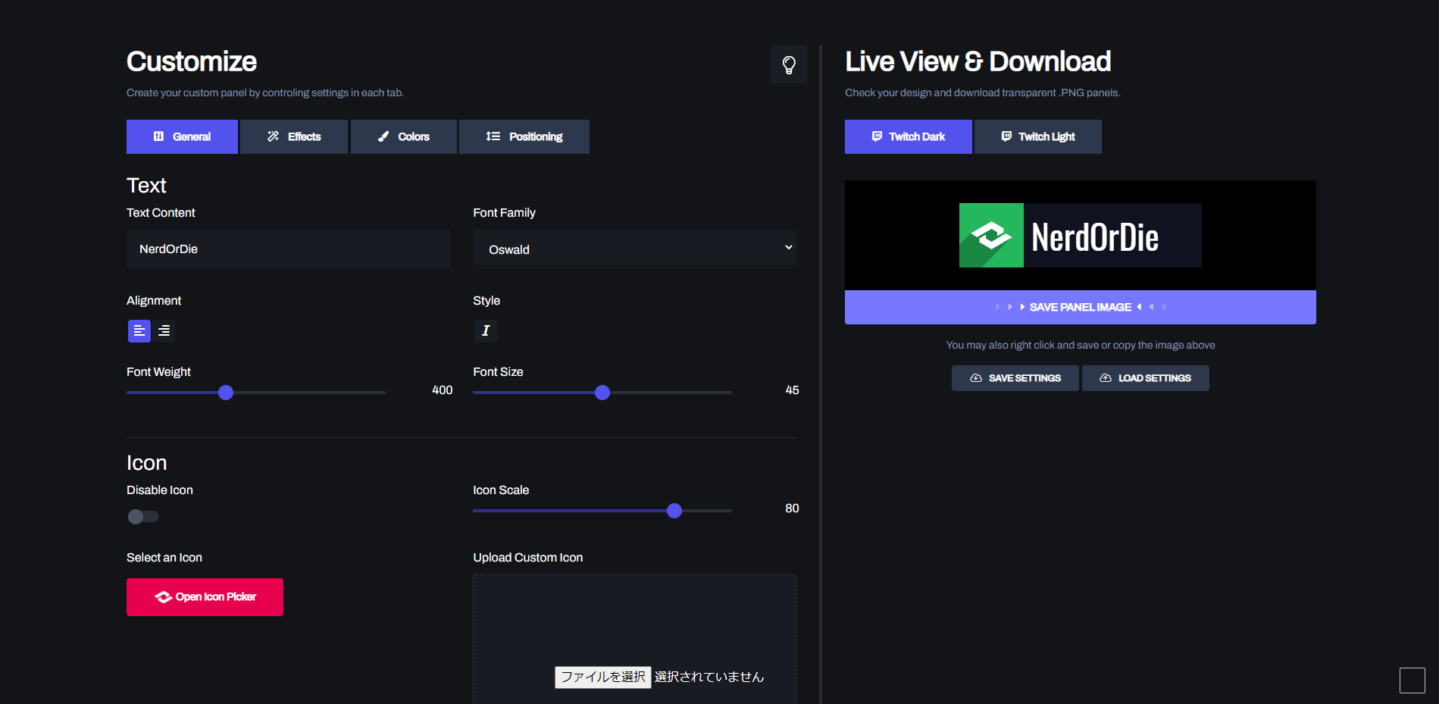
Task: Select the Twitch Light preview tab
Action: [x=1038, y=136]
